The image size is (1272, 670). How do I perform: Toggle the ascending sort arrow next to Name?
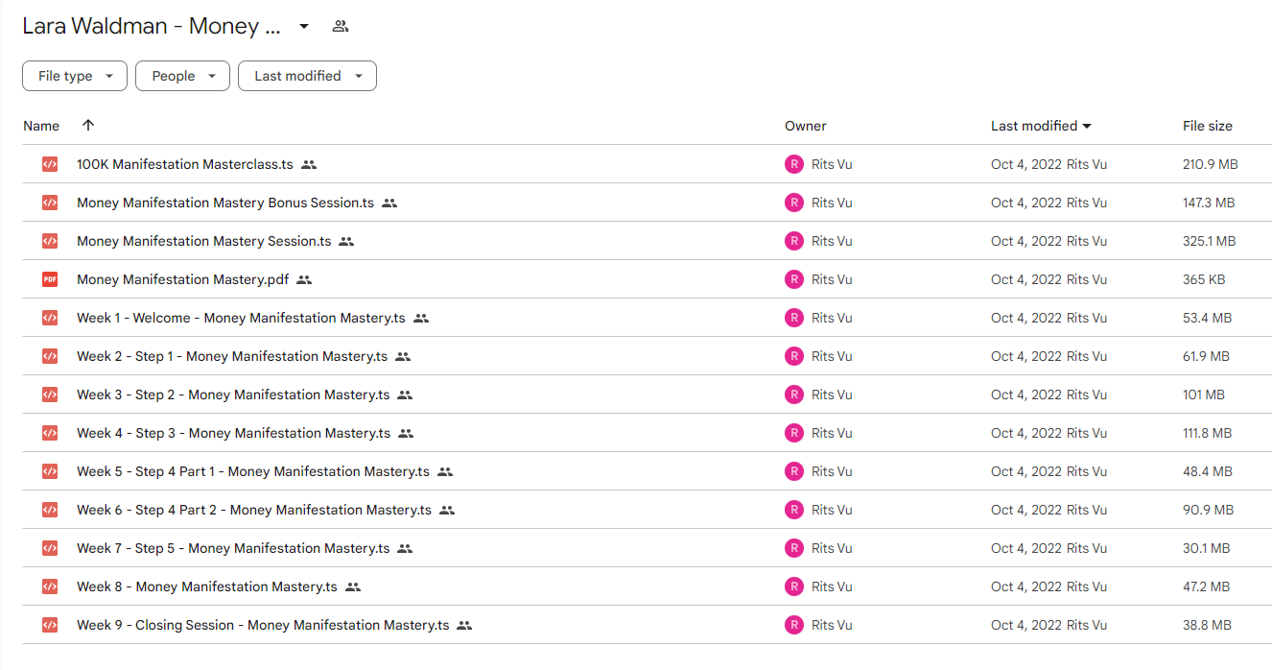[88, 125]
